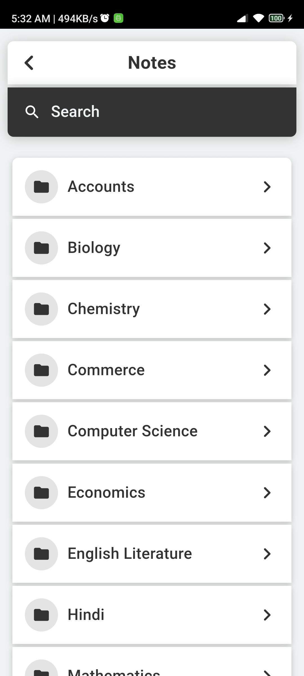The image size is (304, 676).
Task: Expand Biology using its chevron arrow
Action: point(267,248)
